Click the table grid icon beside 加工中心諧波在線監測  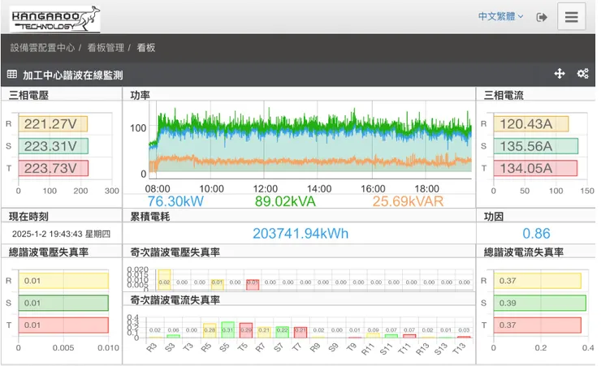click(12, 75)
